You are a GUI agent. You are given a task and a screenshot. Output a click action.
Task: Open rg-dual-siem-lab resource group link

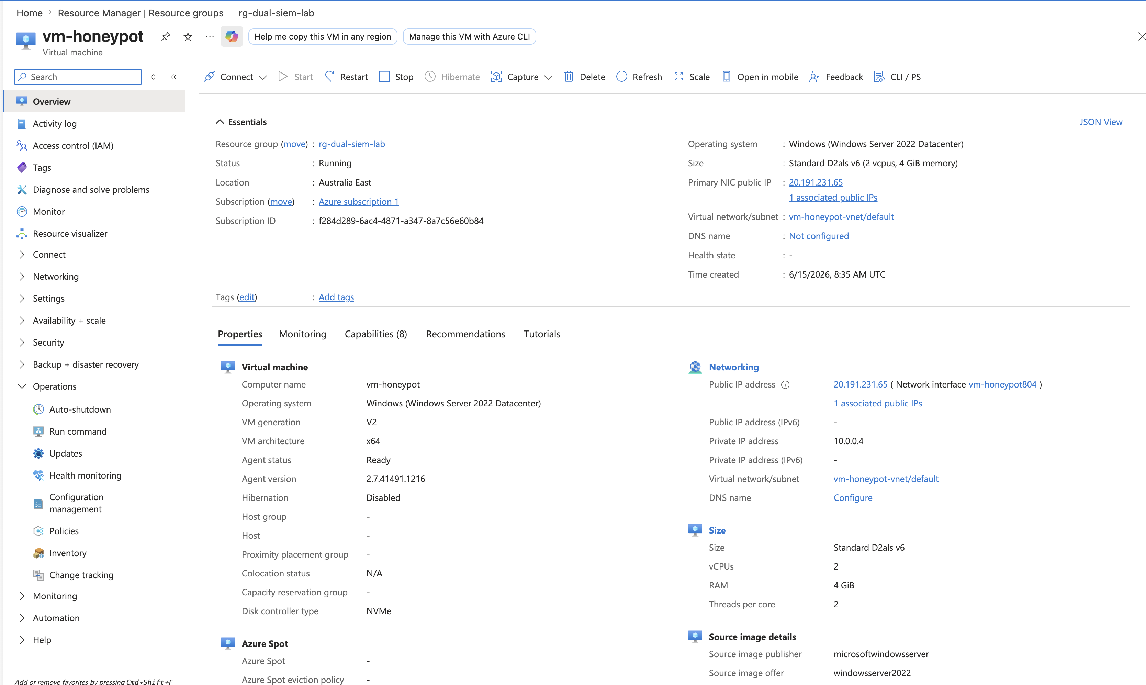coord(352,144)
